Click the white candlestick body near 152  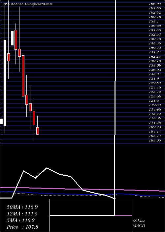pos(12,38)
